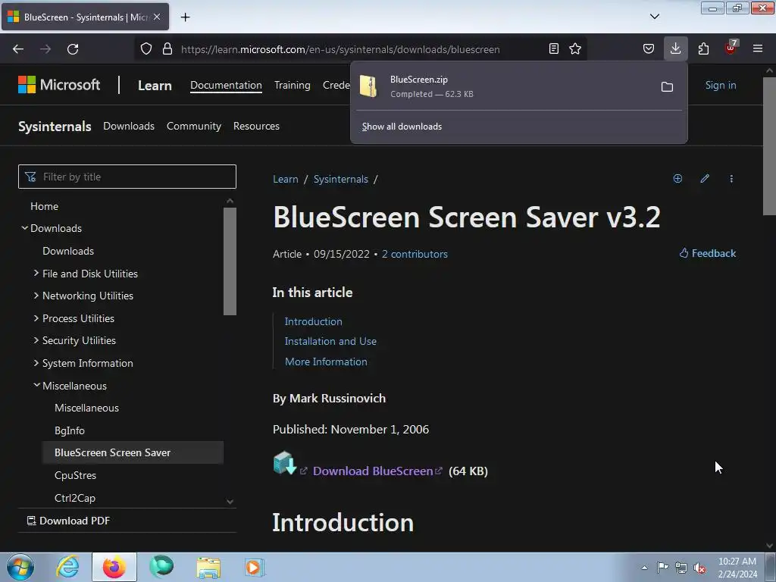Select CpuStres in the tree
Screen dimensions: 776x582
tap(75, 475)
